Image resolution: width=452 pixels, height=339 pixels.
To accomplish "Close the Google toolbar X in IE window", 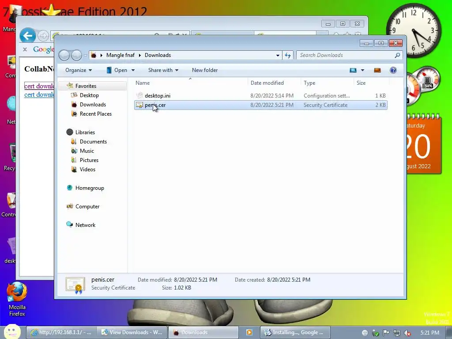I will click(25, 49).
